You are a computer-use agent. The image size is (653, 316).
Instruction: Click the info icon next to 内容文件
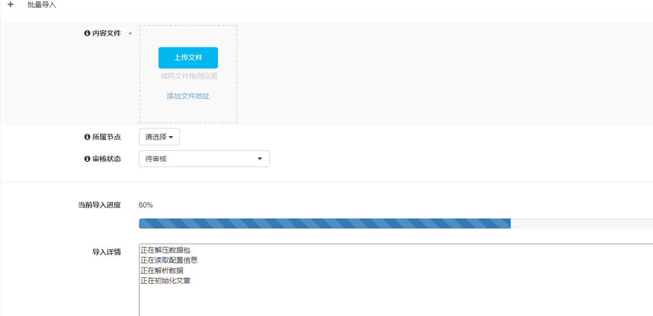click(x=87, y=33)
